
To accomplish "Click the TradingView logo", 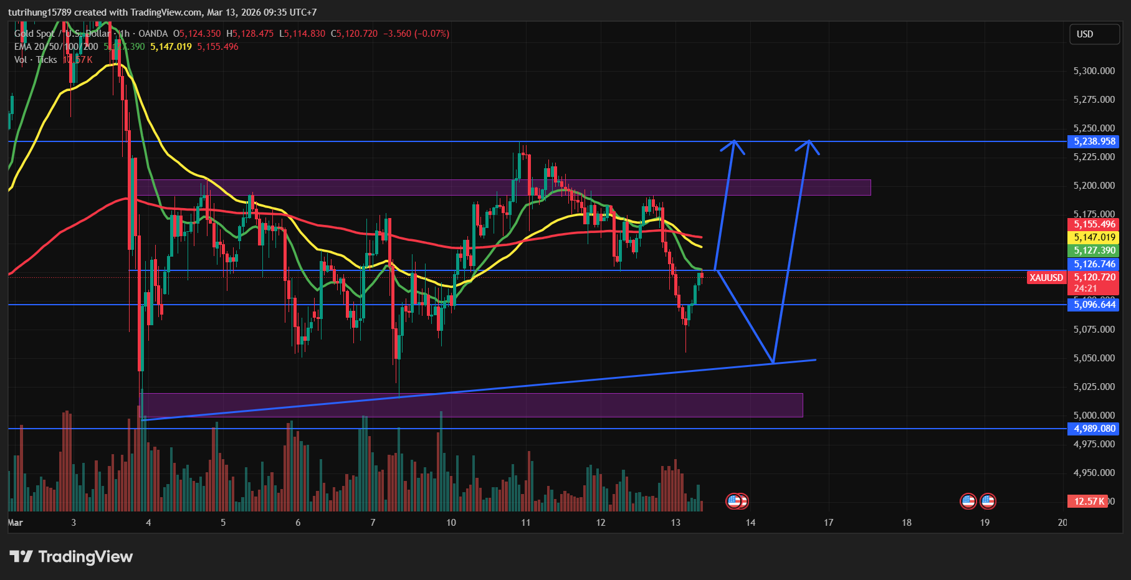I will (x=71, y=556).
